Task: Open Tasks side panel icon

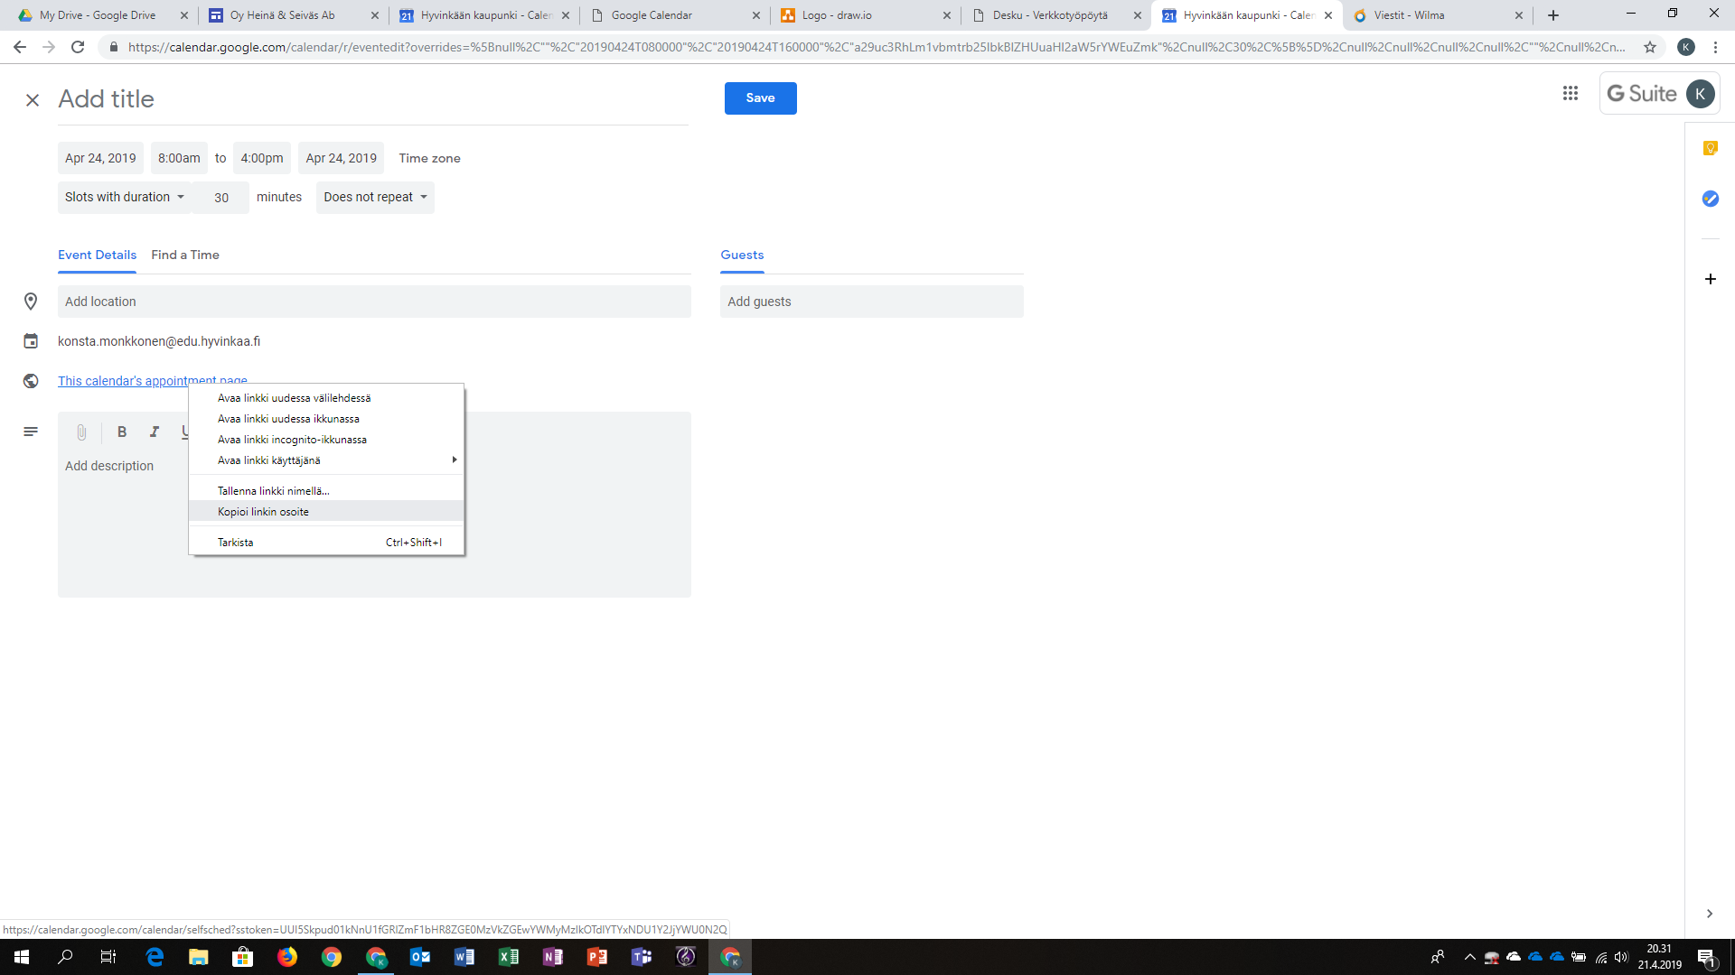Action: [x=1710, y=199]
